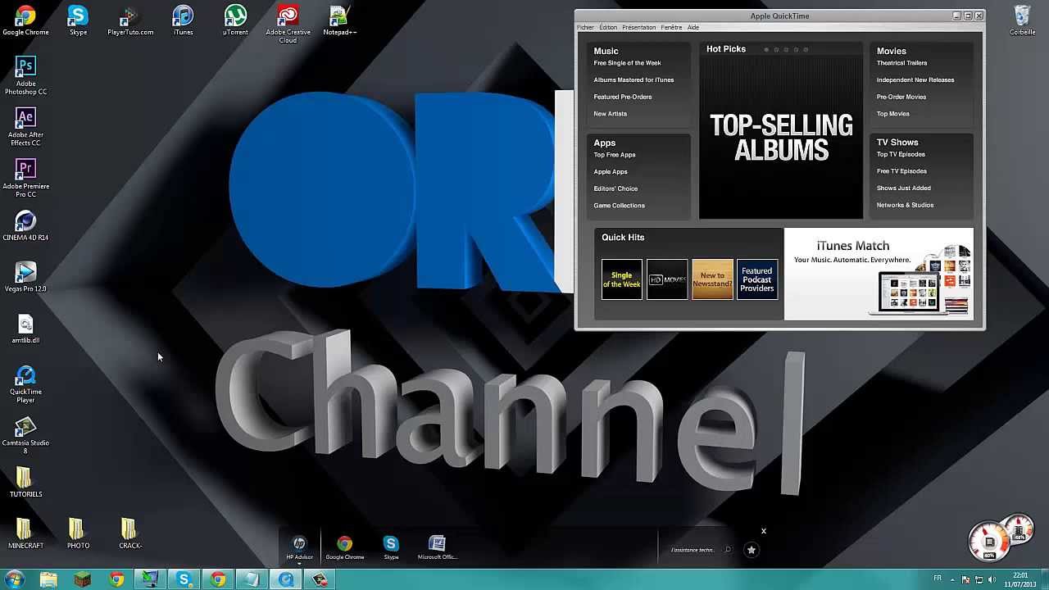
Task: Click the Minecraft block taskbar icon
Action: 82,579
